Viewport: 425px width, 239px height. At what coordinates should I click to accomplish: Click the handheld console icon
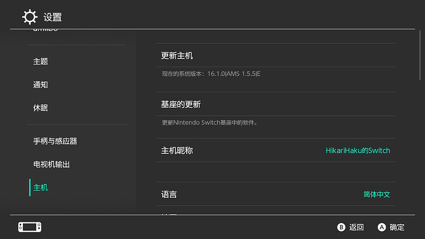click(x=30, y=227)
